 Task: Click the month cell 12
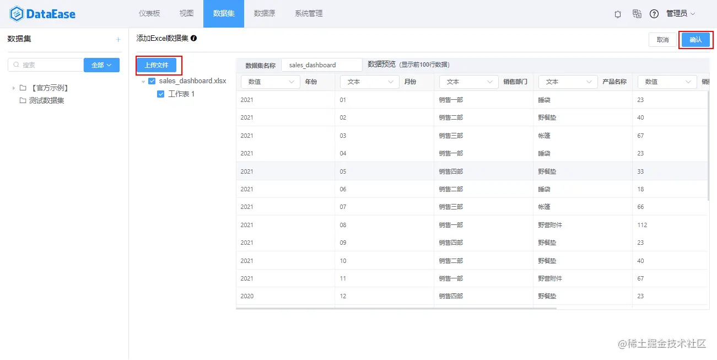[343, 296]
